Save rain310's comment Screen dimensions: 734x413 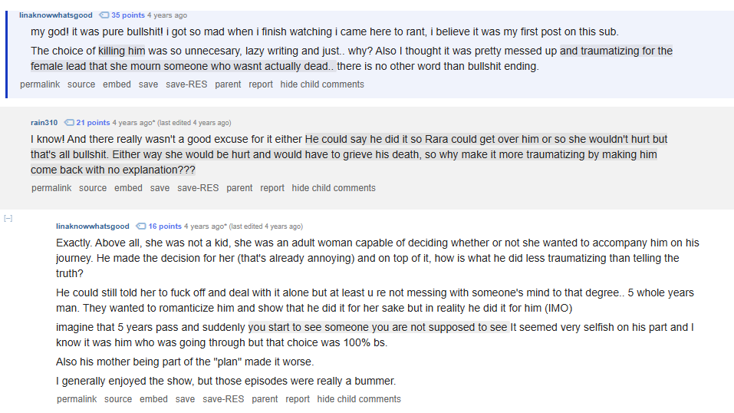(x=160, y=188)
